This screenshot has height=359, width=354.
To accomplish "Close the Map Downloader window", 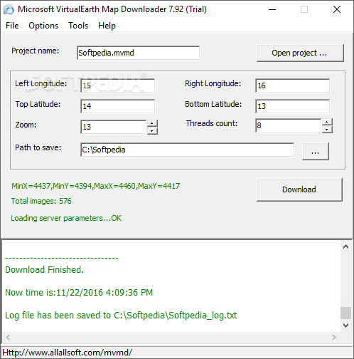I will 337,9.
